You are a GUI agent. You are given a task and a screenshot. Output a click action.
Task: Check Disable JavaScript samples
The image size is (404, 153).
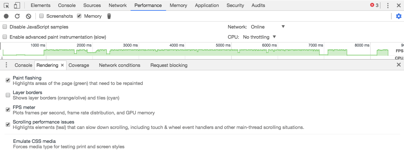coord(5,27)
